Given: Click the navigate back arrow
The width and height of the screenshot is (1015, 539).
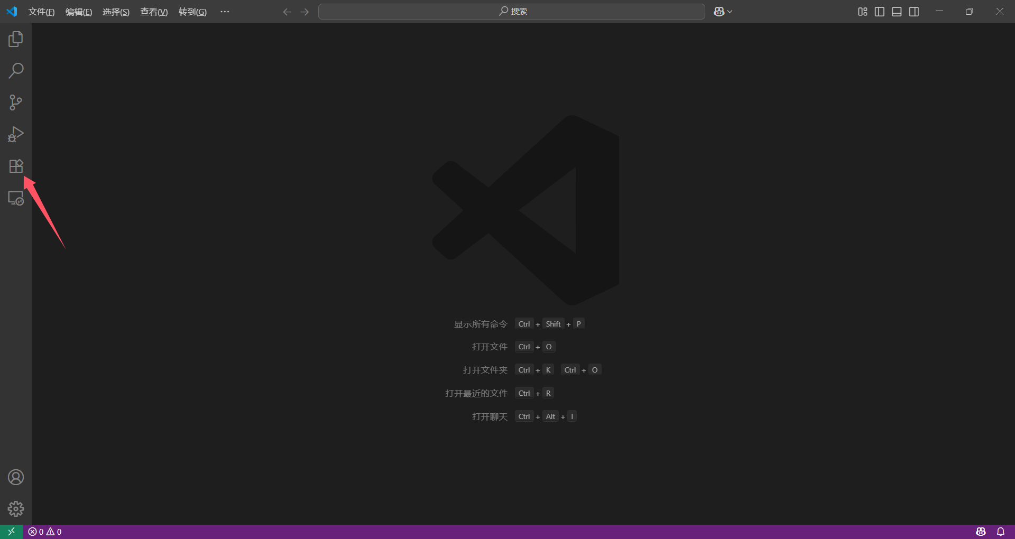Looking at the screenshot, I should [287, 11].
